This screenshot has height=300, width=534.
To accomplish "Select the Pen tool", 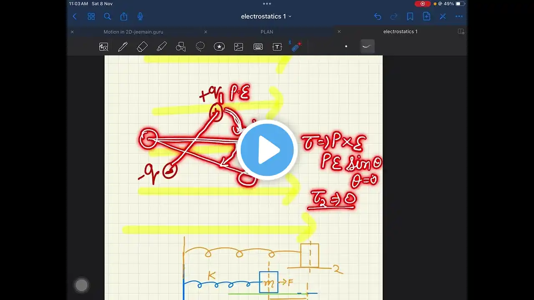I will tap(123, 46).
